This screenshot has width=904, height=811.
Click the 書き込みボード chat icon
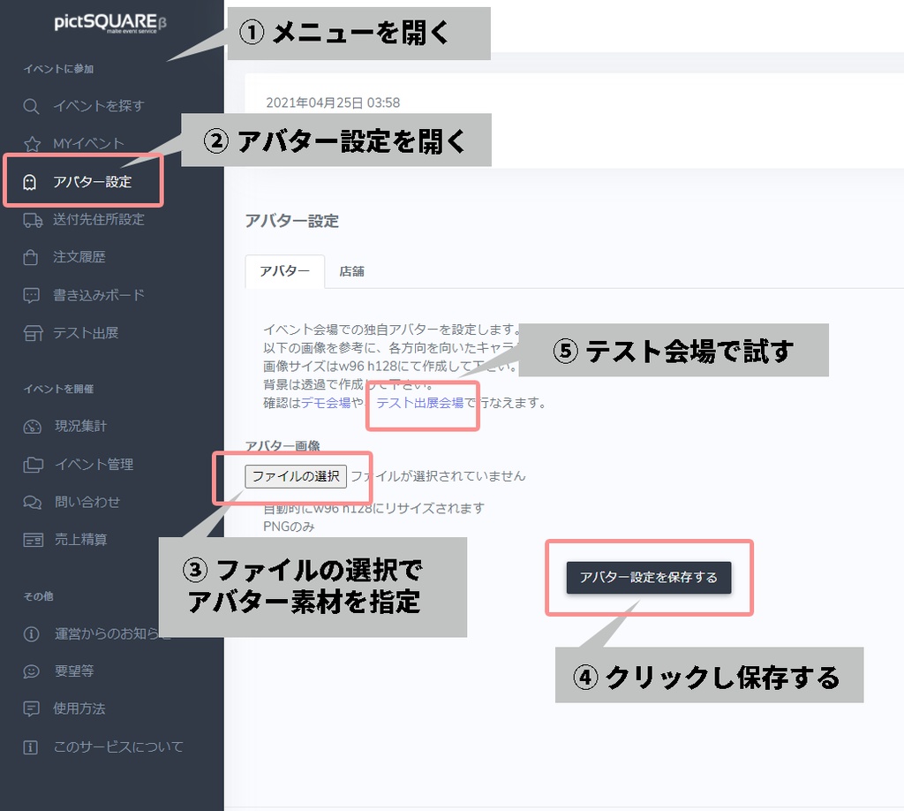[31, 295]
